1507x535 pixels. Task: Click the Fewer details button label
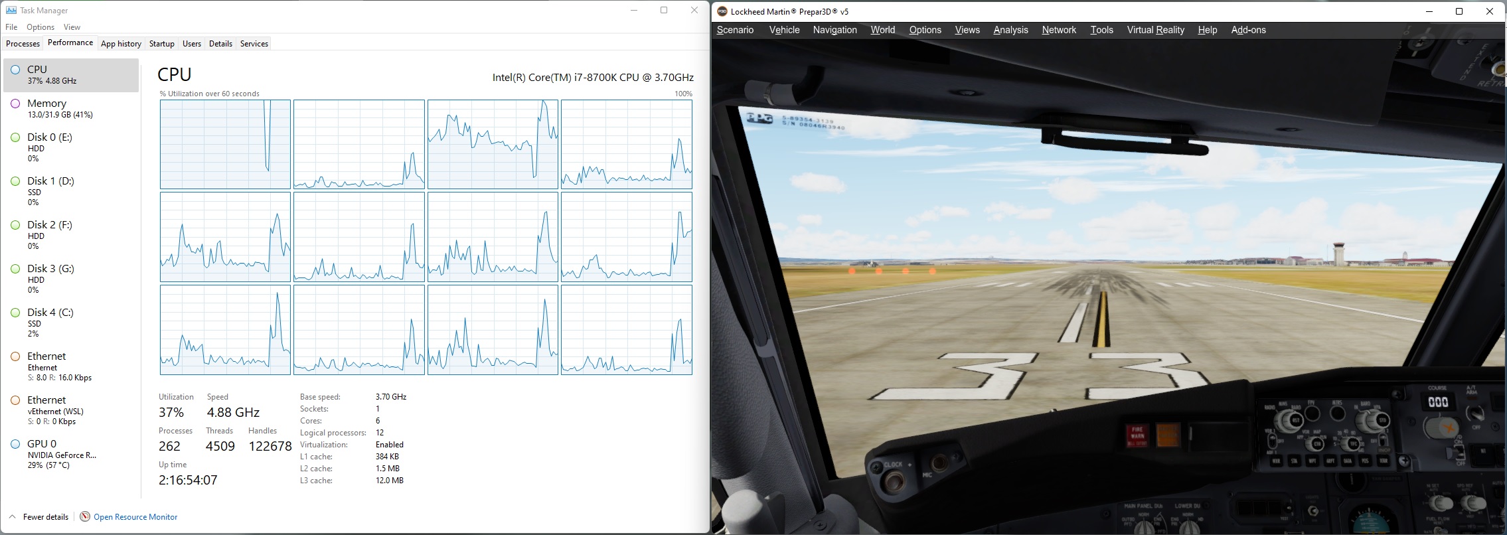point(46,517)
